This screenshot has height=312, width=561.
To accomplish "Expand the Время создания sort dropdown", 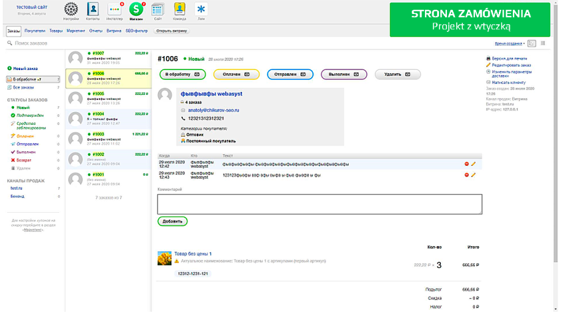I will [x=510, y=44].
